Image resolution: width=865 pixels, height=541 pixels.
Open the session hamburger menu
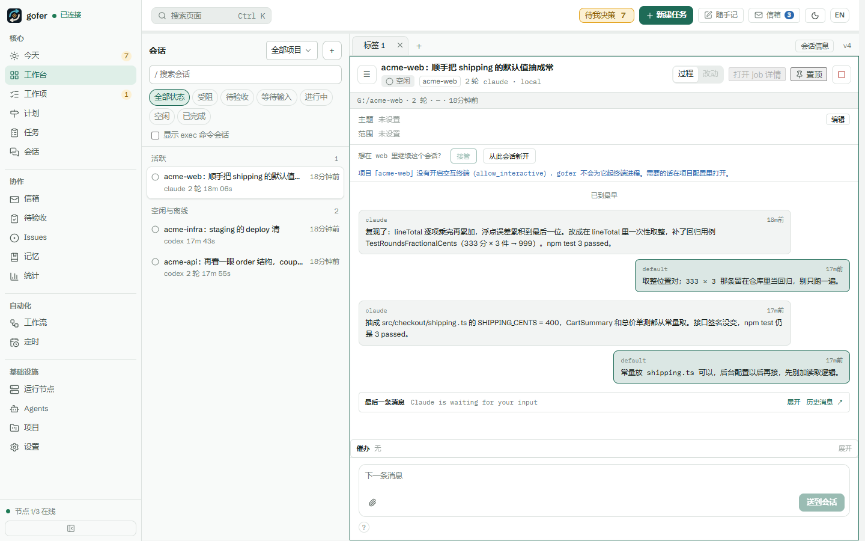(367, 75)
